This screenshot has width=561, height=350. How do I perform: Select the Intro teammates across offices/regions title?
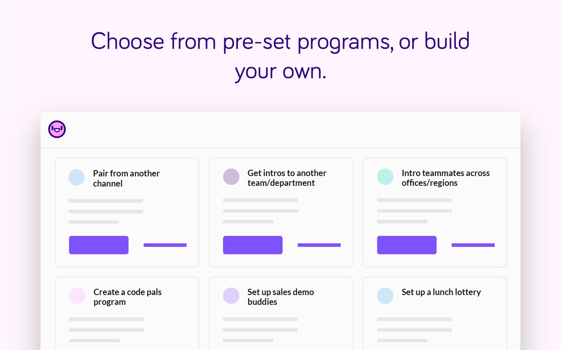pyautogui.click(x=445, y=178)
